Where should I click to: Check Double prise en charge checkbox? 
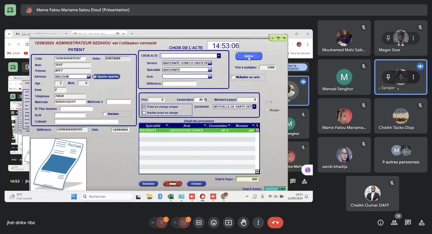(x=144, y=113)
